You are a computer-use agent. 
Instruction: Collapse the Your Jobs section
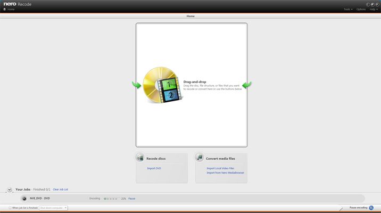[9, 190]
